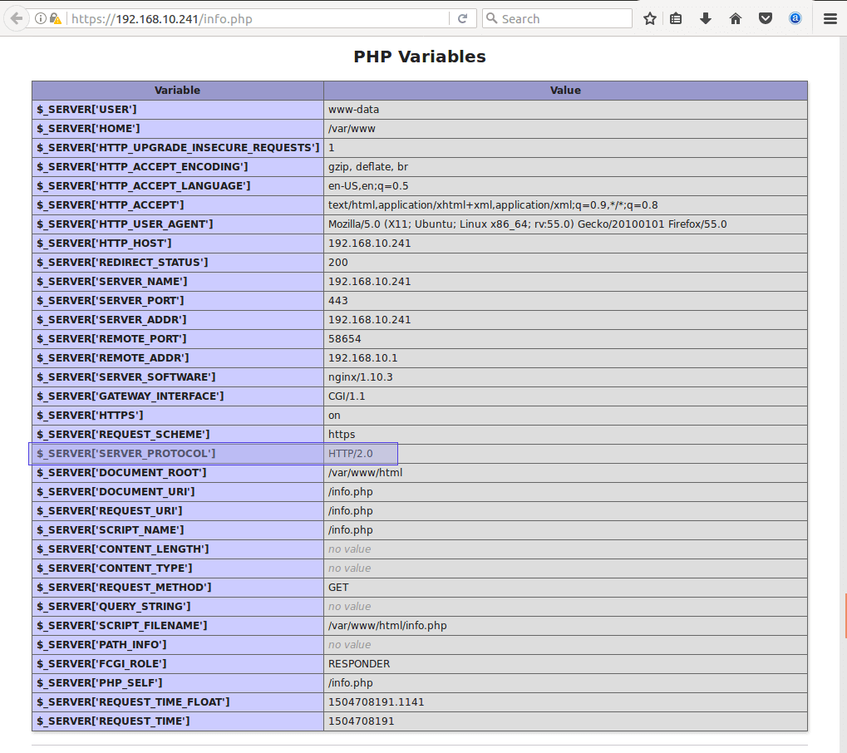Select $_SERVER['SERVER_NAME'] cell

click(177, 282)
